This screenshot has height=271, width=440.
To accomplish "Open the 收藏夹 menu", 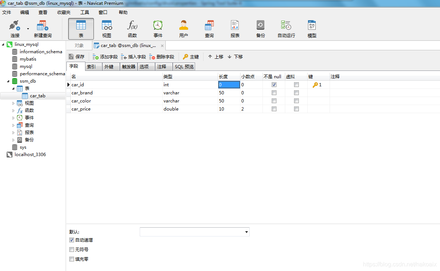I will (64, 12).
